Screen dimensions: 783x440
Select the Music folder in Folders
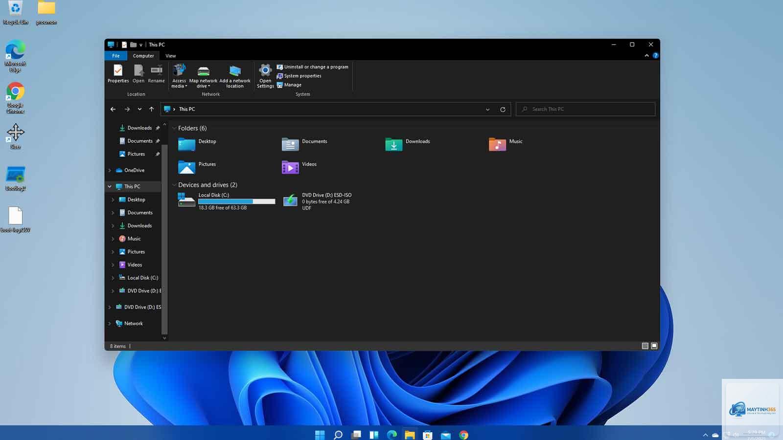coord(506,144)
